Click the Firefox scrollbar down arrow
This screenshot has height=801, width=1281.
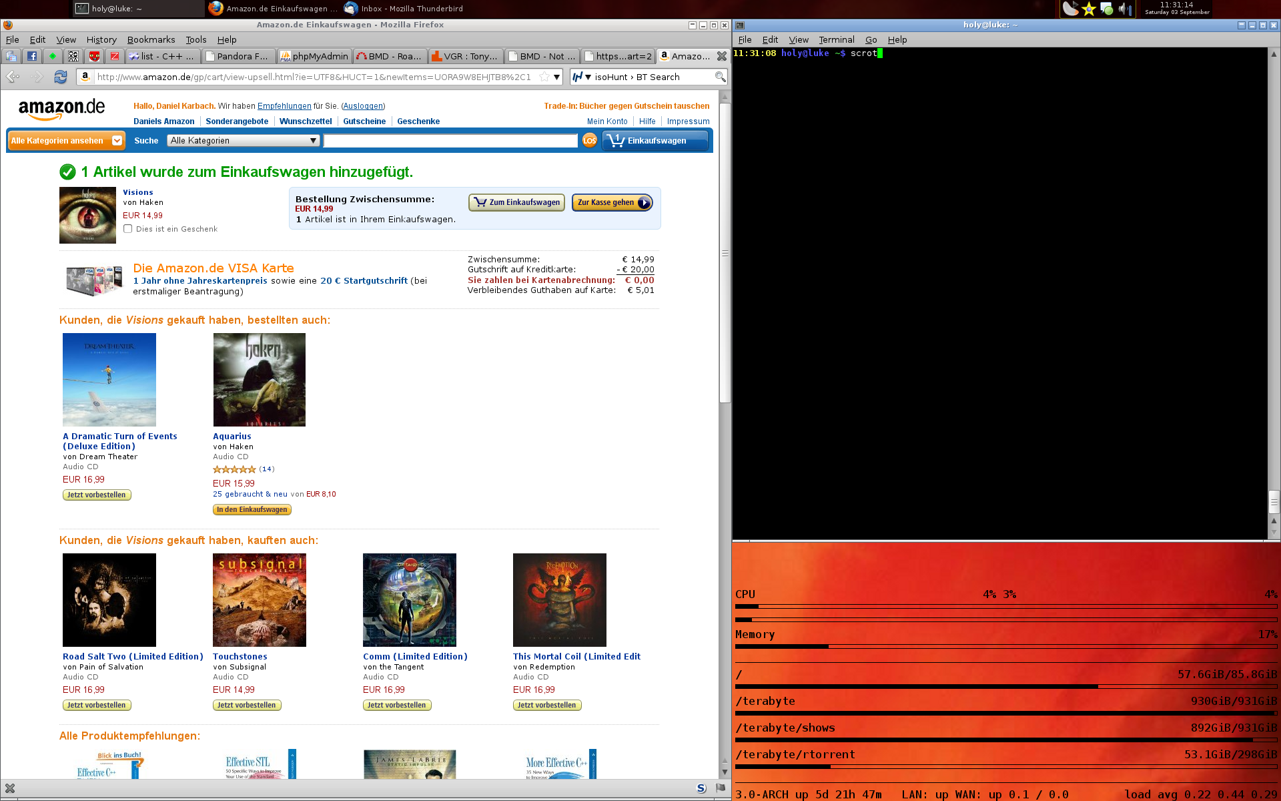click(x=725, y=772)
